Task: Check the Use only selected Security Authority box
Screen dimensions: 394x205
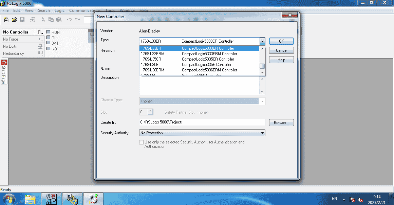Action: (142, 142)
